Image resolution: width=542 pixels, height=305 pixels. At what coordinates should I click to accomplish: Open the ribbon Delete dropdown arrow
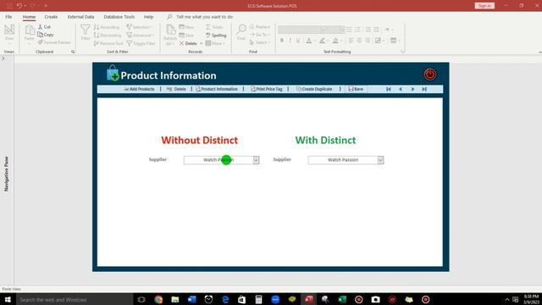pos(202,43)
